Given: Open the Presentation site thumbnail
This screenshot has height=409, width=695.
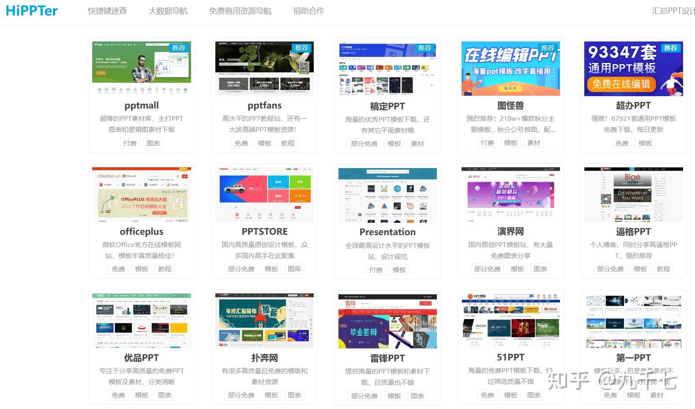Looking at the screenshot, I should pyautogui.click(x=387, y=195).
